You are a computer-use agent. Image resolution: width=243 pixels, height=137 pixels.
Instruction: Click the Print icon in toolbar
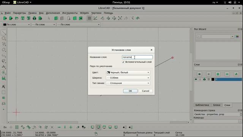(x=35, y=18)
